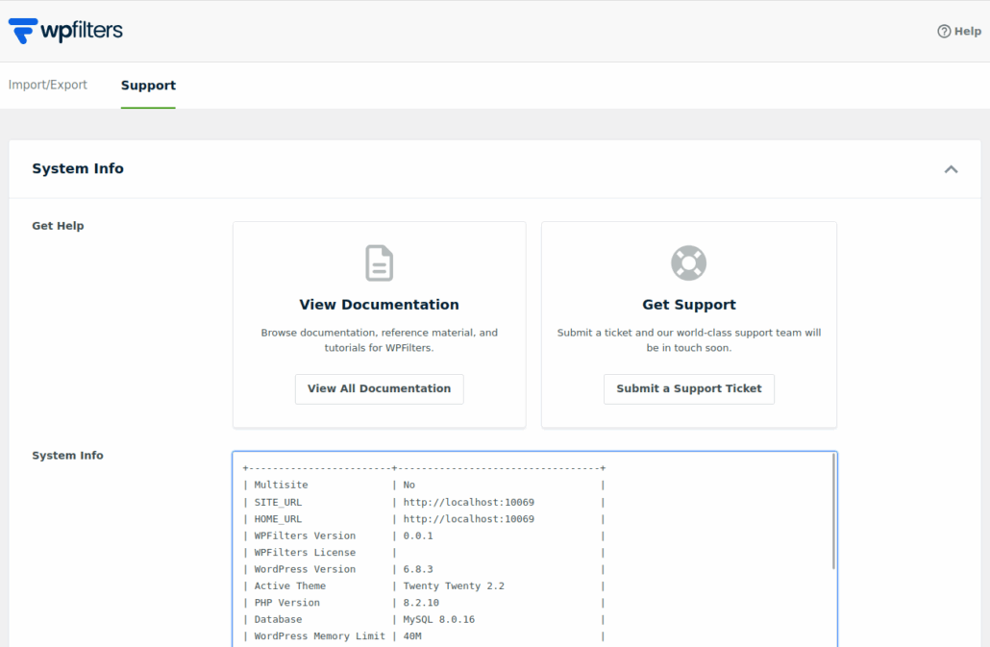Click the System Info panel heading

(x=78, y=169)
